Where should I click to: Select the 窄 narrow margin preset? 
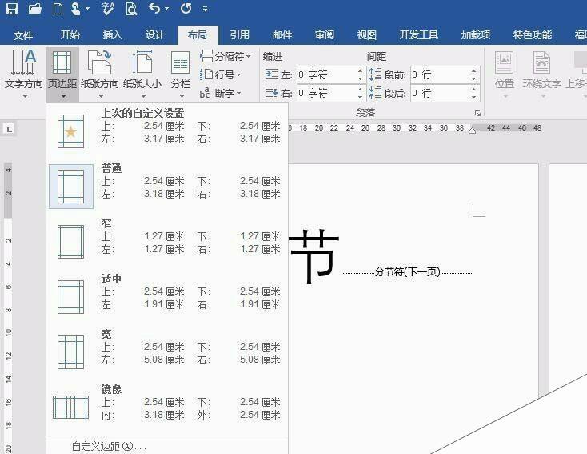(x=167, y=242)
